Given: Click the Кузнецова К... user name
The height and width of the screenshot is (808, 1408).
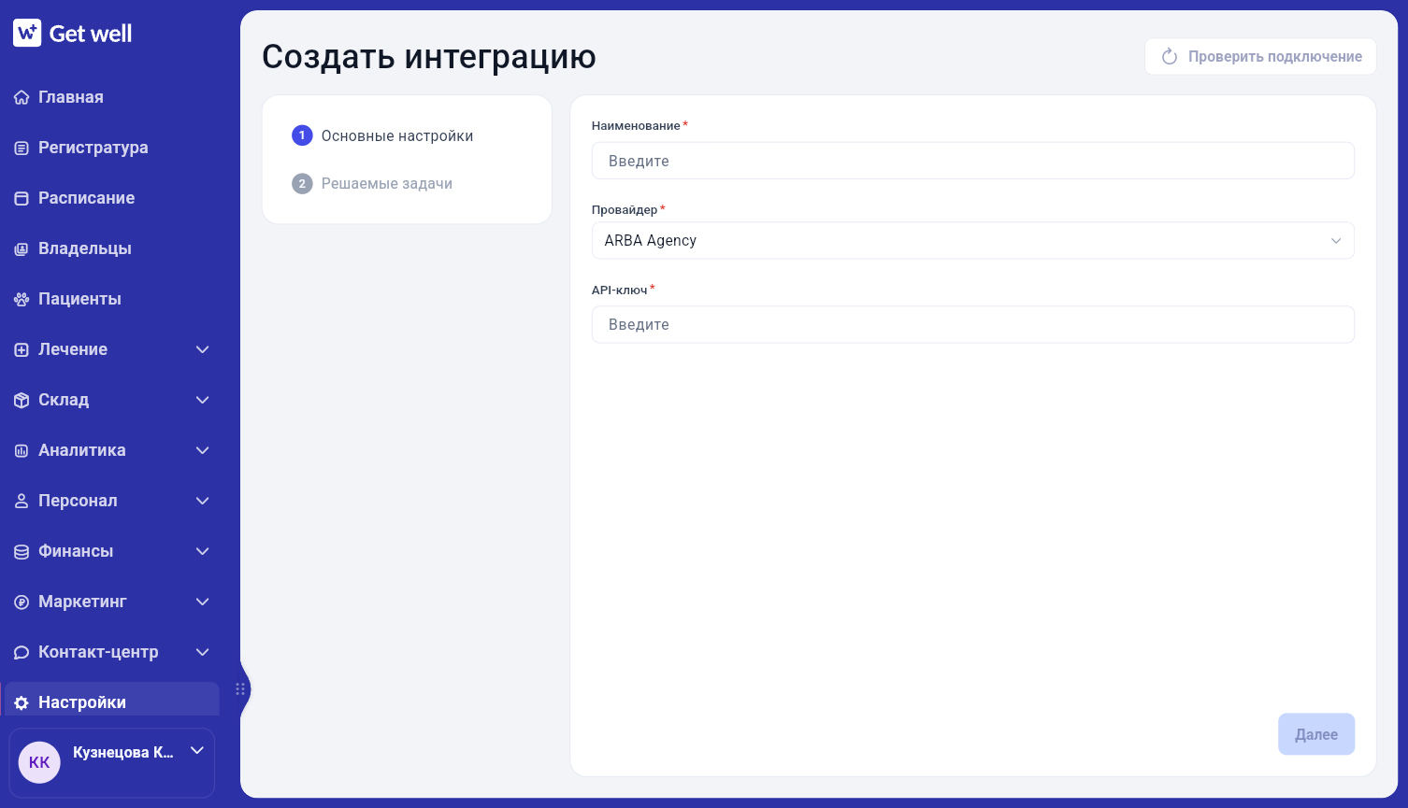Looking at the screenshot, I should coord(123,753).
